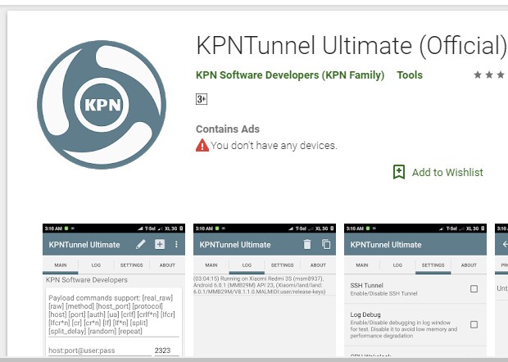This screenshot has height=362, width=508.
Task: Click the Contains Ads label
Action: pos(228,129)
